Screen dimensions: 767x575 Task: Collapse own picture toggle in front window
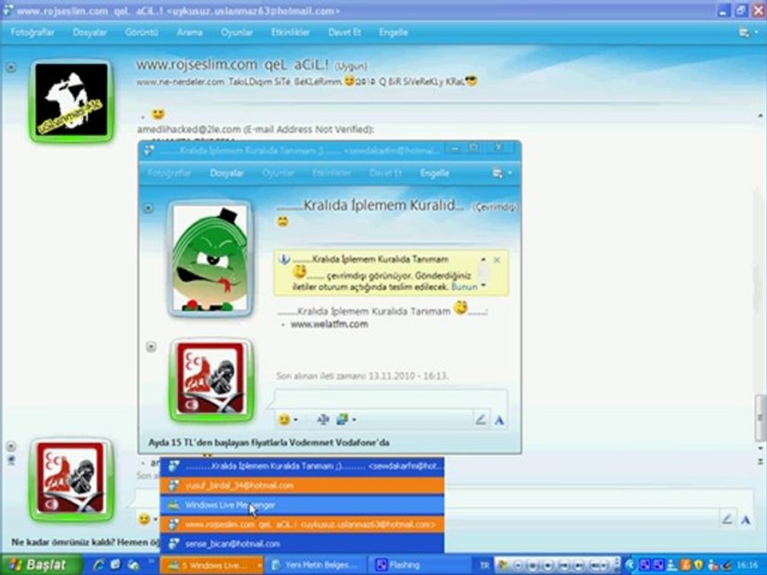tap(151, 347)
